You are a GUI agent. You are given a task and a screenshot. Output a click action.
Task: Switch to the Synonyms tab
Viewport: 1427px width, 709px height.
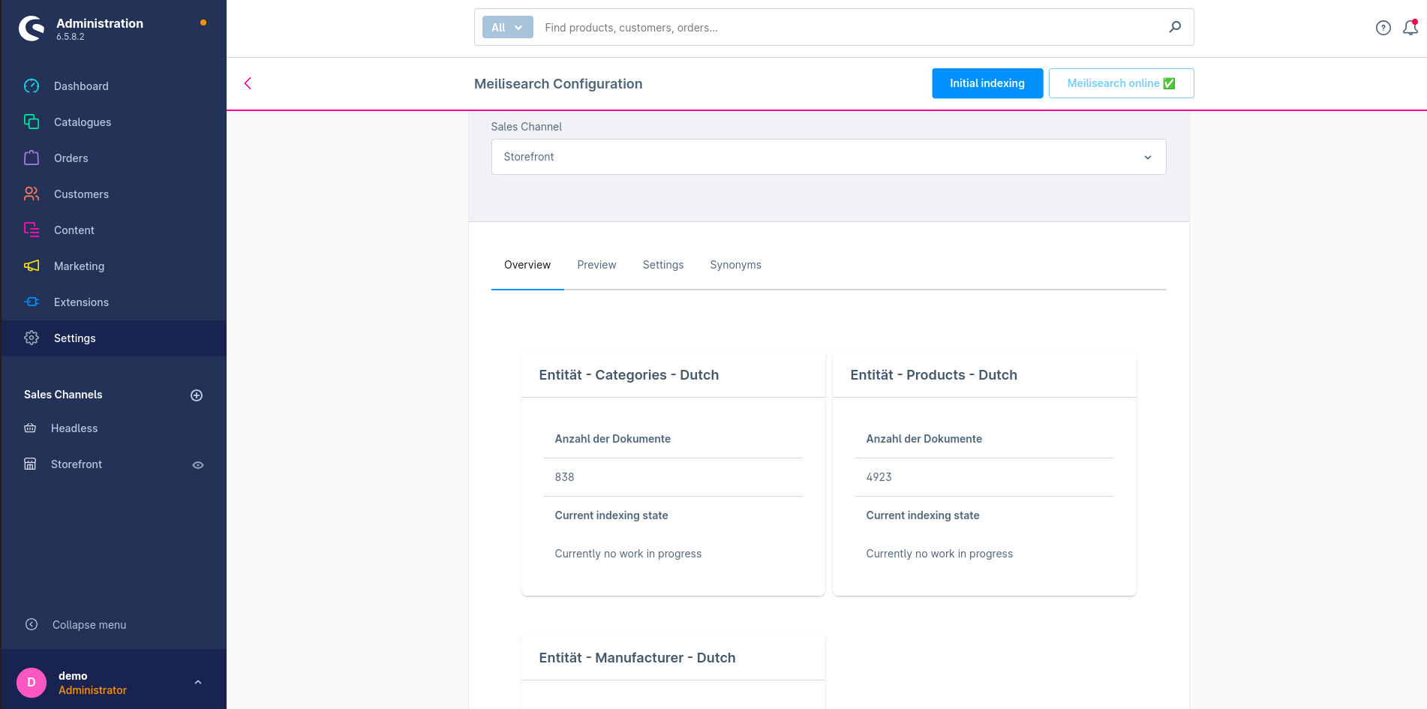(735, 265)
